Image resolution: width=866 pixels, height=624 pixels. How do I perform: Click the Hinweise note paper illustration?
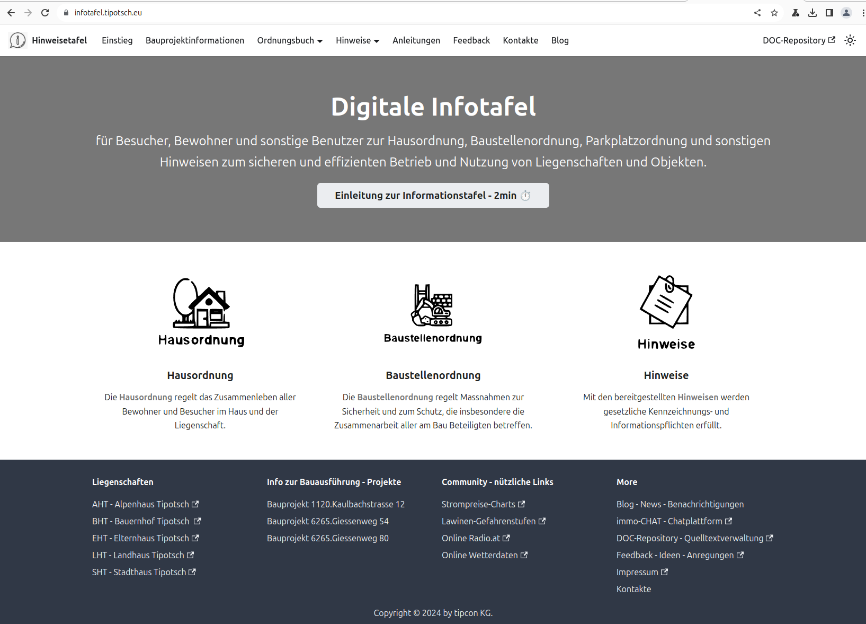click(x=666, y=312)
